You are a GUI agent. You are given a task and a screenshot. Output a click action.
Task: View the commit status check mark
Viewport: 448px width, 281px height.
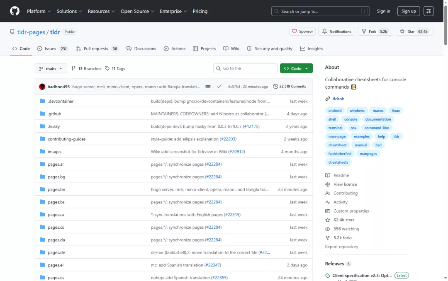[219, 87]
